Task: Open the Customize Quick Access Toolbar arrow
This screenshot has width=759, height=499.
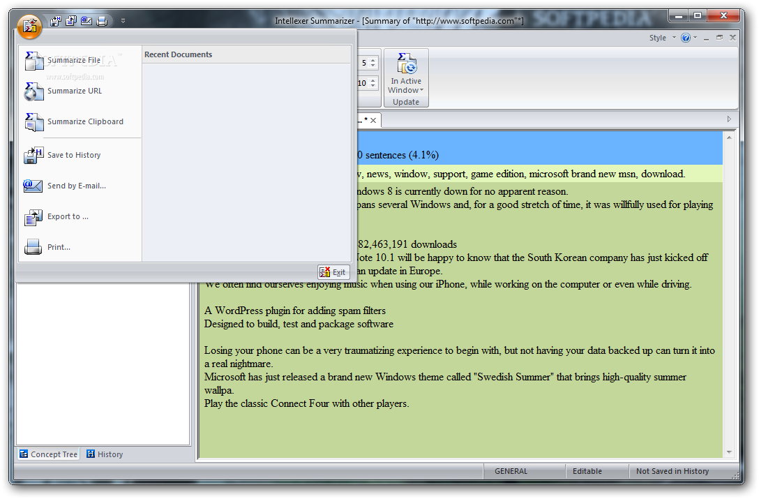Action: (x=123, y=21)
